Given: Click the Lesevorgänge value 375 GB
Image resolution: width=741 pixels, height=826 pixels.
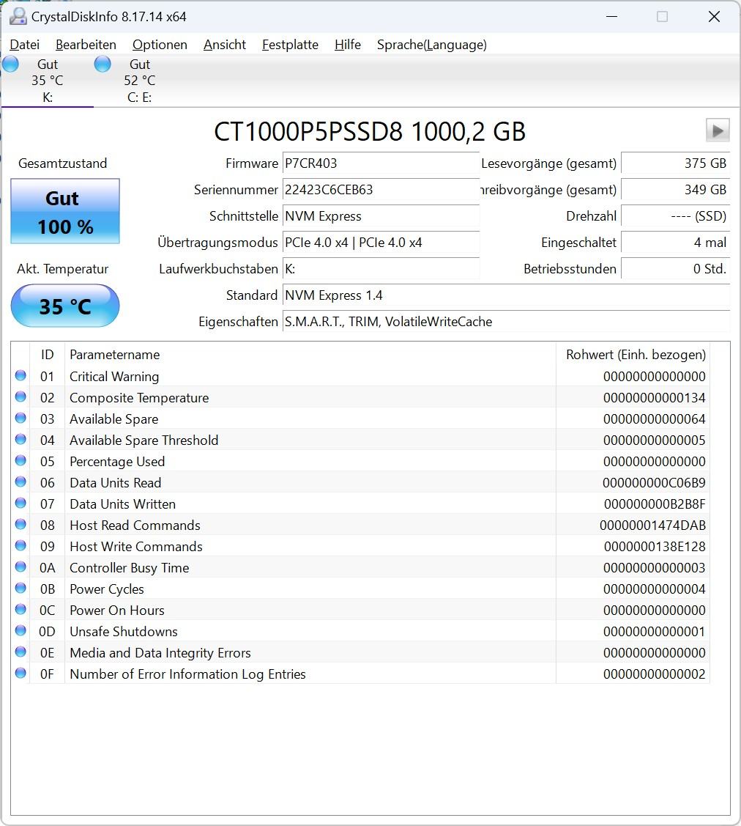Looking at the screenshot, I should [x=676, y=163].
